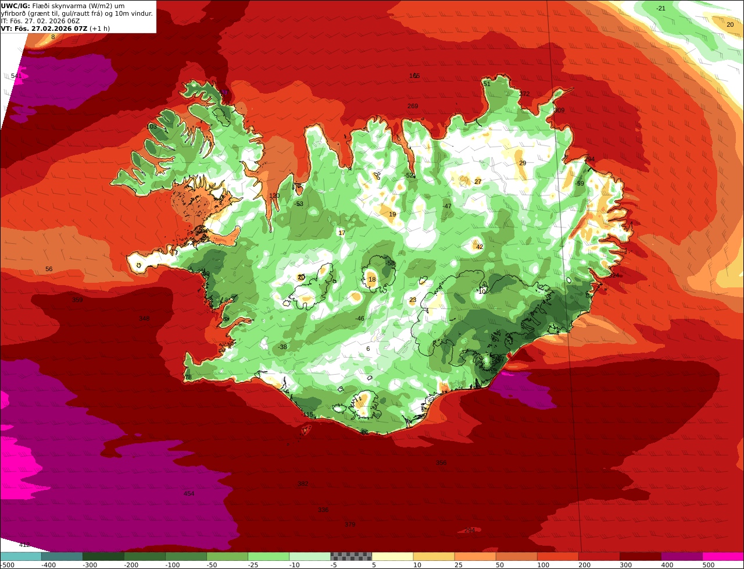Viewport: 744px width, 569px height.
Task: Pick the red 200 to 300 legend swatch
Action: 599,556
